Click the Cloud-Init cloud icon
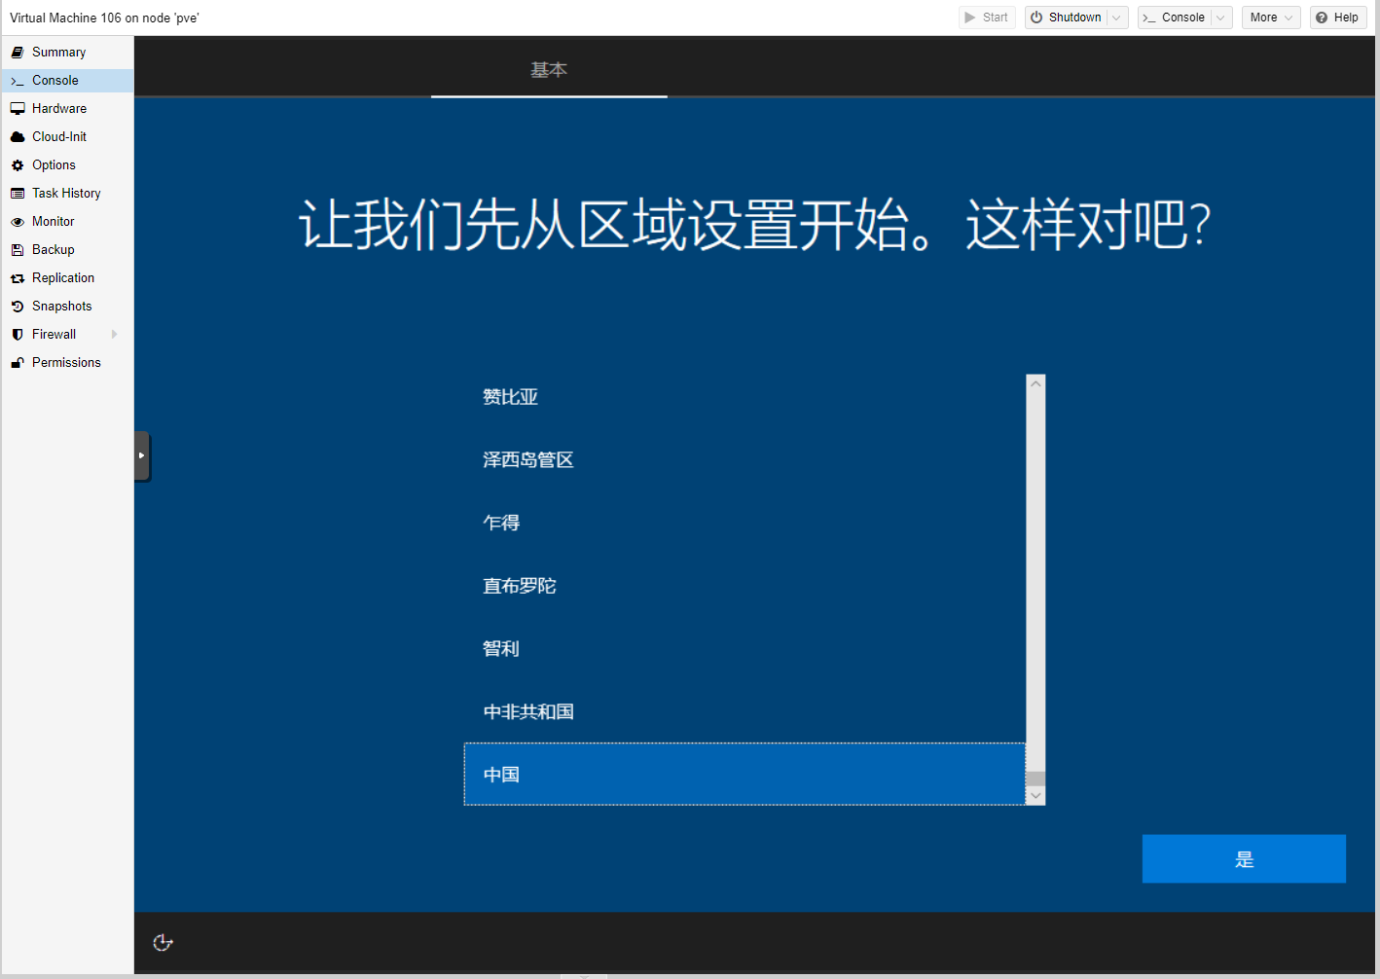 click(18, 137)
